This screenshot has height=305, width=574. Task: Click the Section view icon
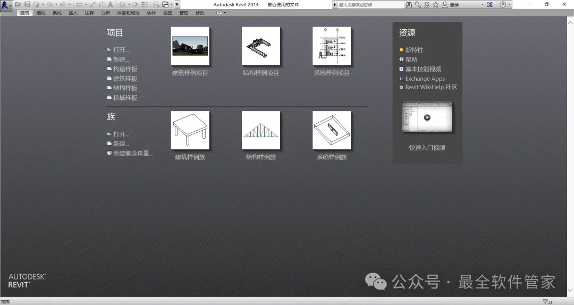(x=135, y=4)
